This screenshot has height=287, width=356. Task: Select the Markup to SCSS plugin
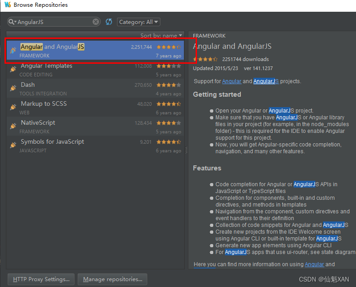[95, 108]
